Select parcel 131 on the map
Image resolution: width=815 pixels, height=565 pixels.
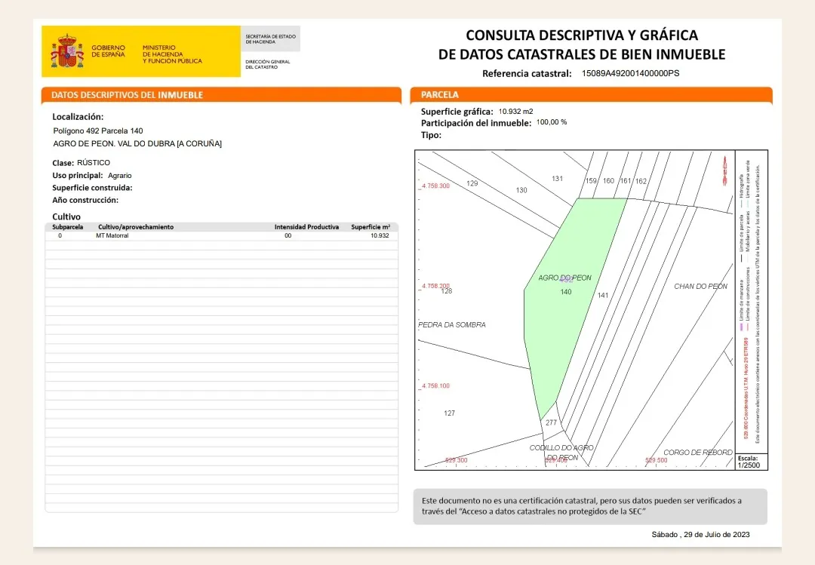point(557,179)
